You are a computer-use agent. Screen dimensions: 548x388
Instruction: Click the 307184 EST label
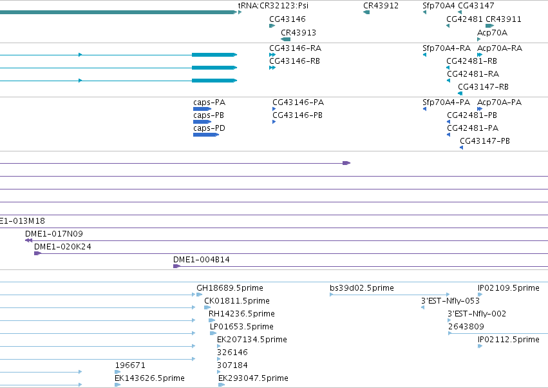click(x=232, y=365)
